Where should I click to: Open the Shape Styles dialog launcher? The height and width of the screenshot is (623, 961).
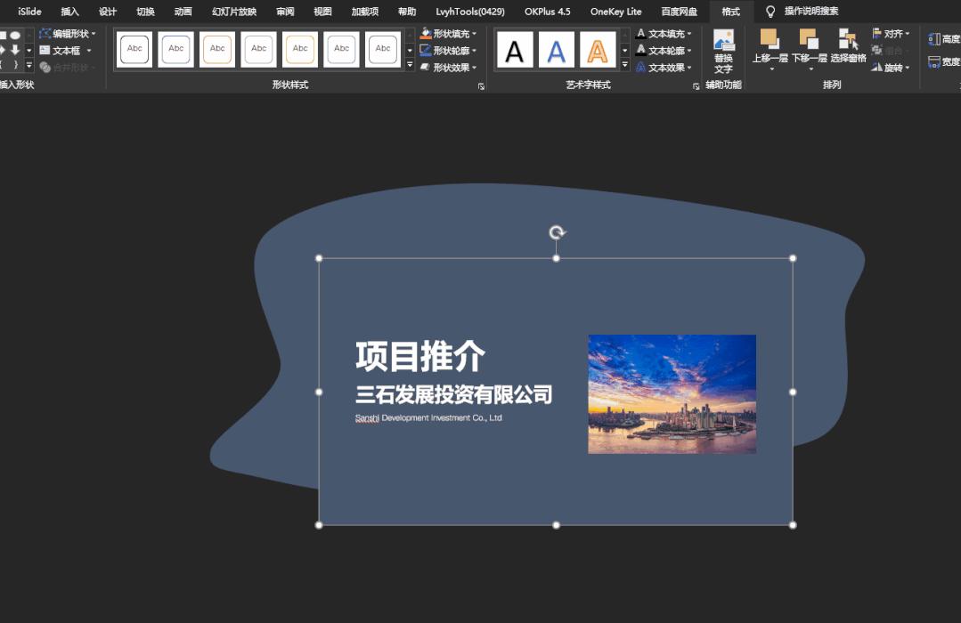coord(482,84)
